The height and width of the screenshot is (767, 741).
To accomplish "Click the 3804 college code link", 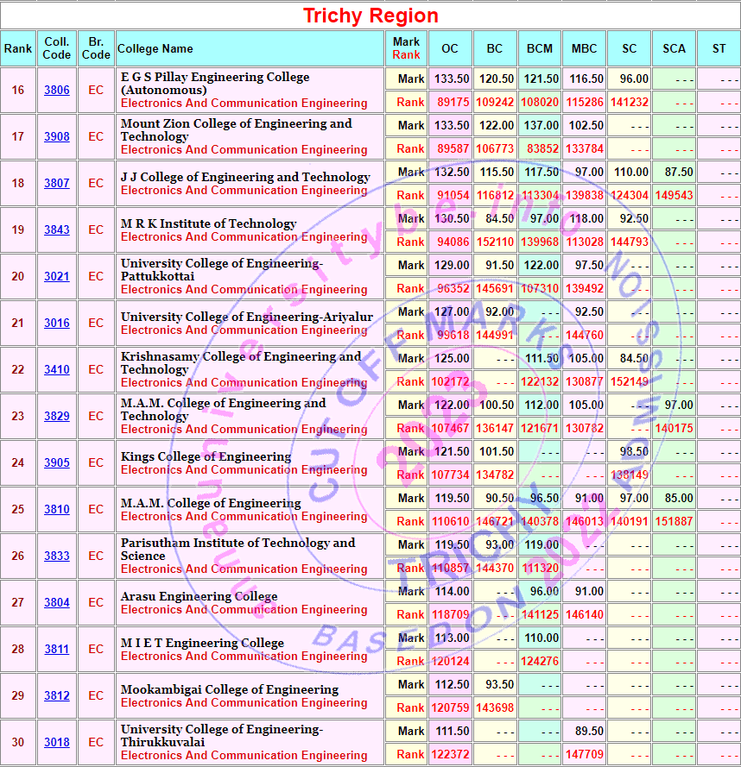I will coord(57,602).
